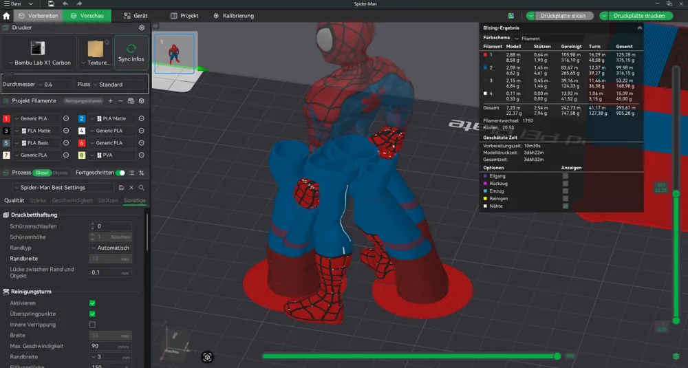This screenshot has width=688, height=368.
Task: Open the Fluss Standard dropdown
Action: coord(118,85)
